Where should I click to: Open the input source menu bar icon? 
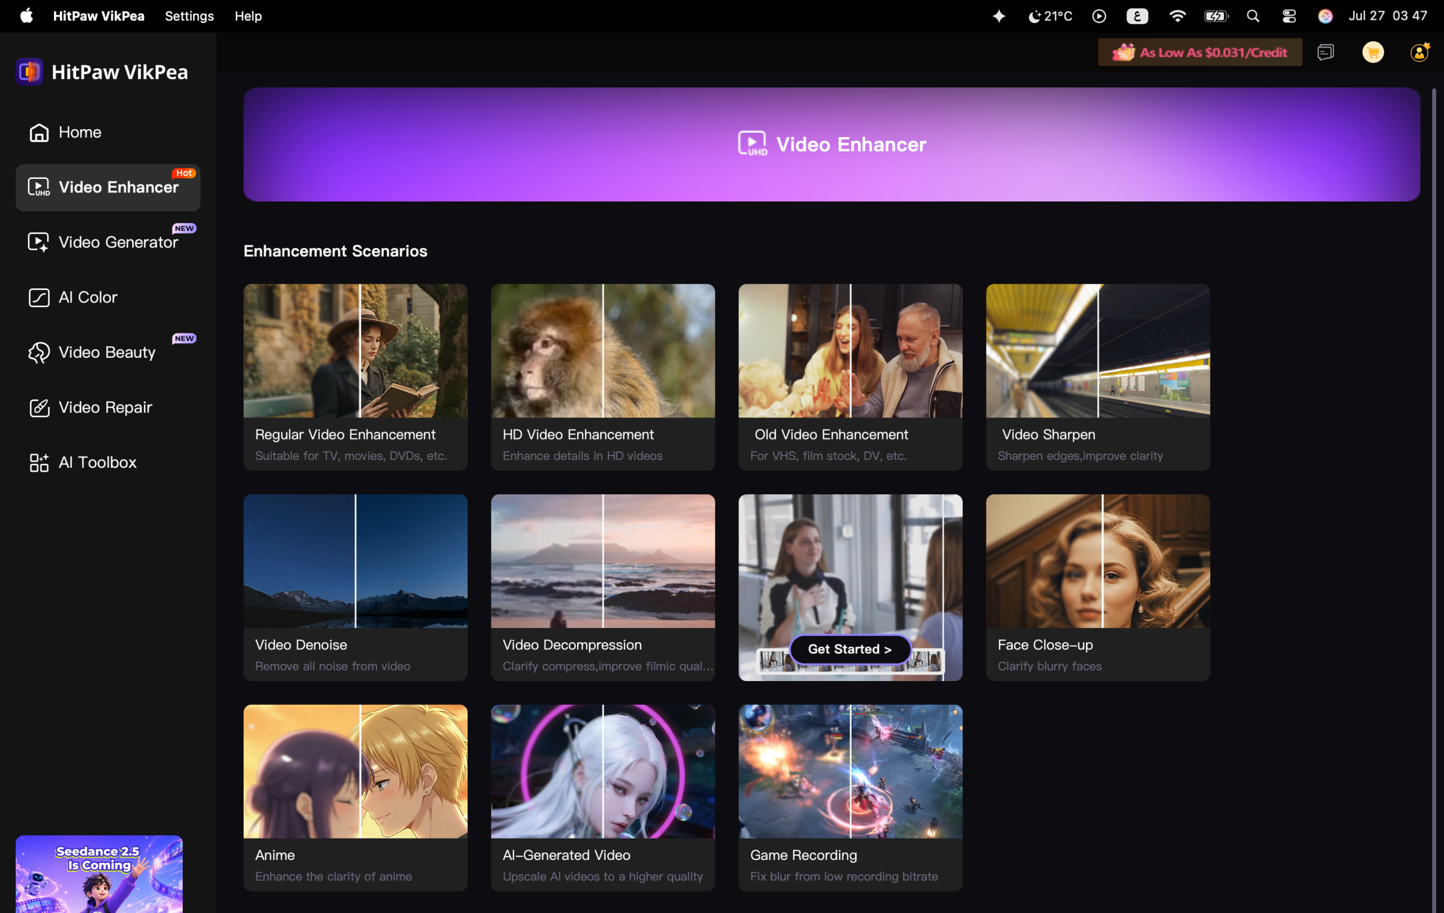click(x=1137, y=16)
